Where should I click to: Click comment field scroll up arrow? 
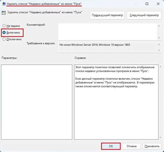tap(159, 26)
